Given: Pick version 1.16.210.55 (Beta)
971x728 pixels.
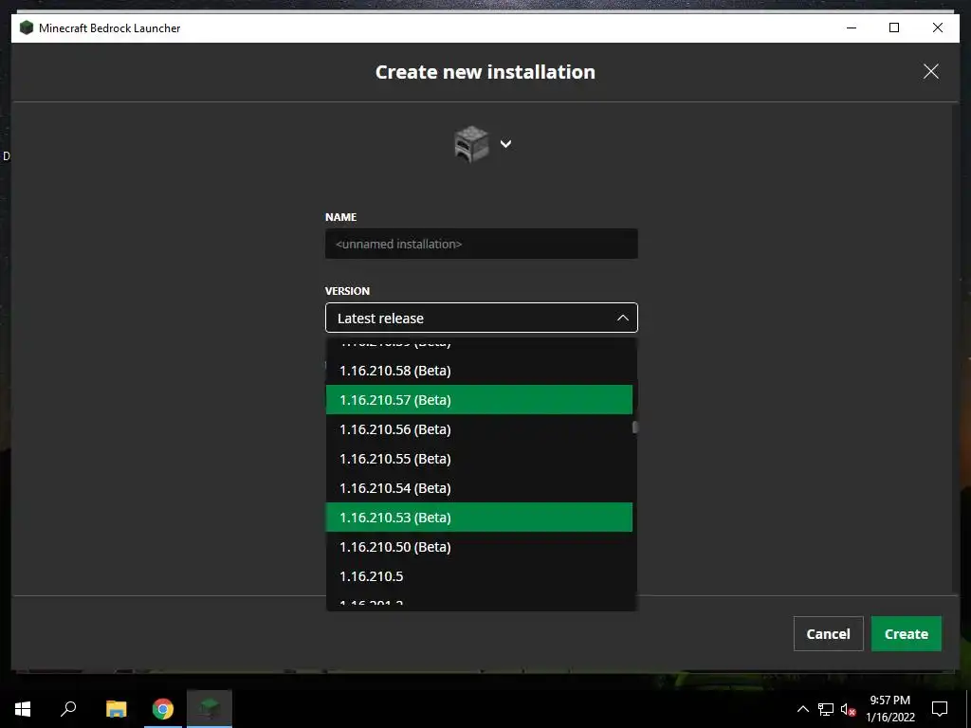Looking at the screenshot, I should pyautogui.click(x=479, y=459).
